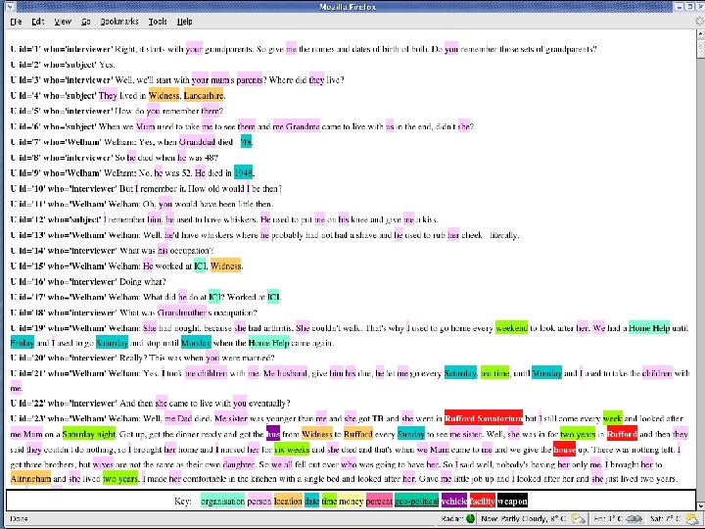Click the highlighted 'Lancashire' location
This screenshot has width=705, height=529.
(204, 95)
